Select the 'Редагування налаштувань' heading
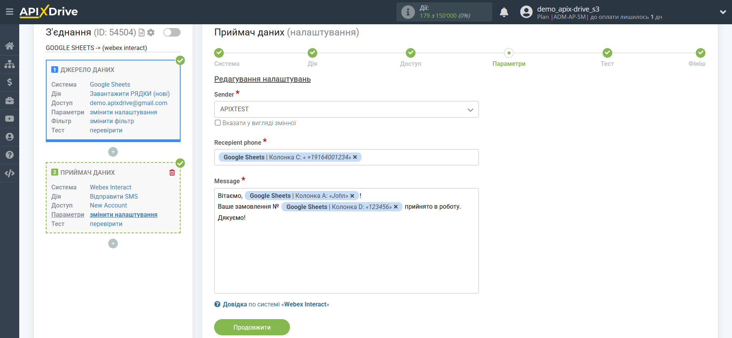The height and width of the screenshot is (338, 732). tap(262, 79)
